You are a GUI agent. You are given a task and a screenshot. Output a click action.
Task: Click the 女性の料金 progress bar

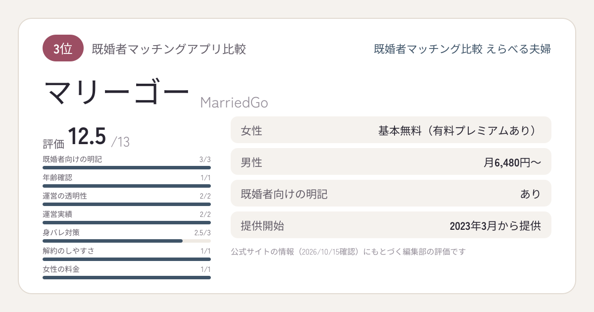pyautogui.click(x=127, y=278)
